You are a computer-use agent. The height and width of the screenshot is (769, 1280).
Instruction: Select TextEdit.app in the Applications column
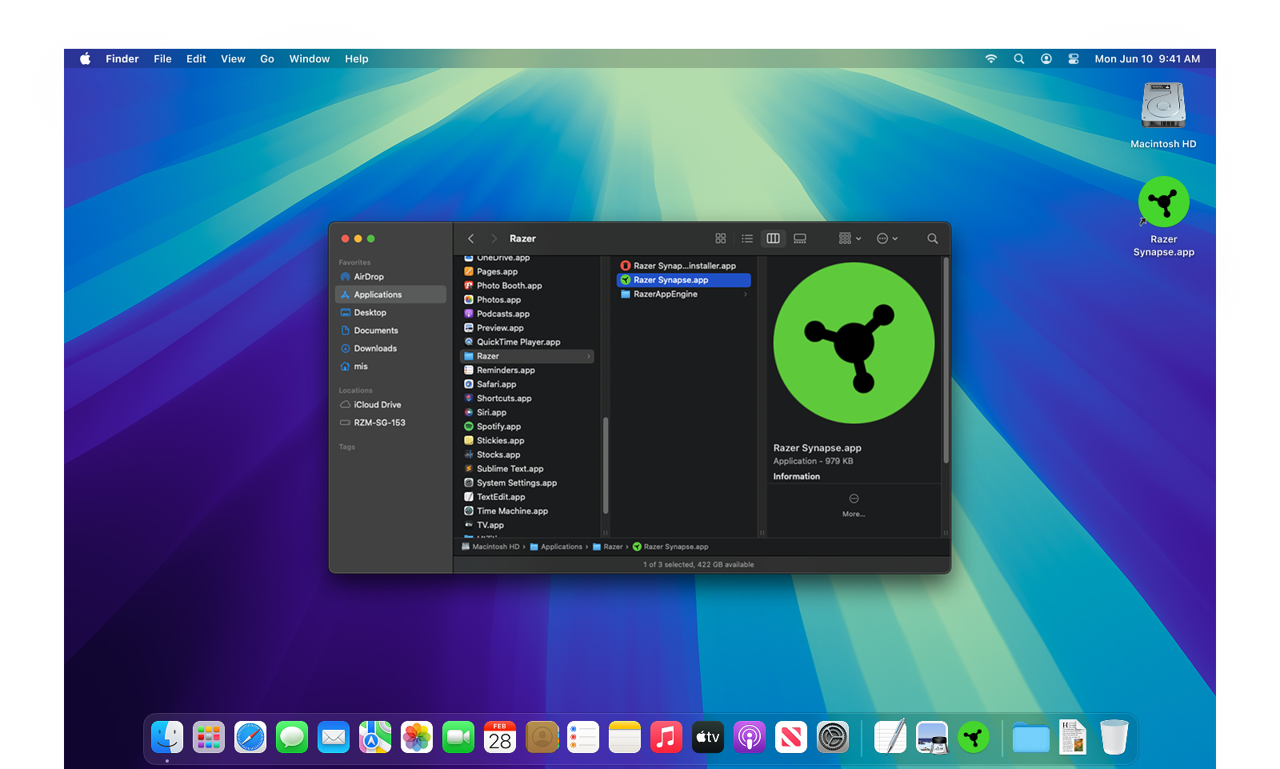(x=527, y=497)
